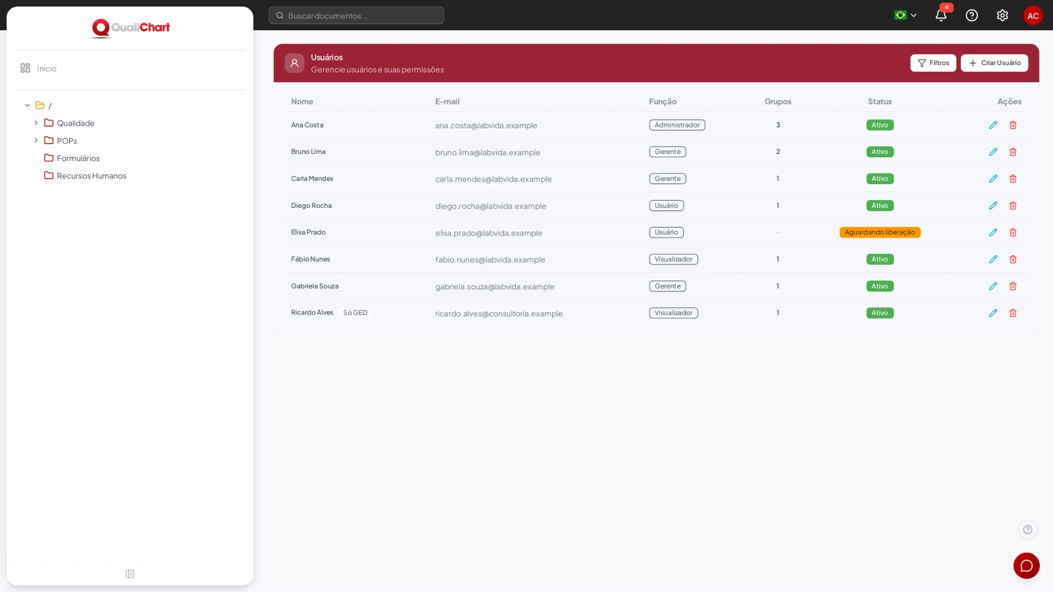Click Fábio Nunes Visualizador badge
This screenshot has height=592, width=1053.
(x=674, y=259)
